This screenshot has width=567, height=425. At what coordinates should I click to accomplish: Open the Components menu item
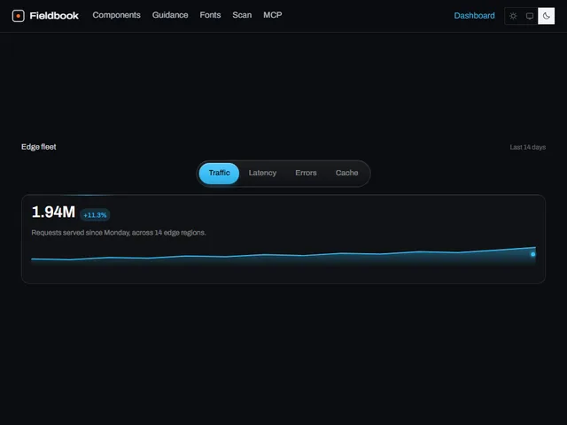click(x=116, y=15)
